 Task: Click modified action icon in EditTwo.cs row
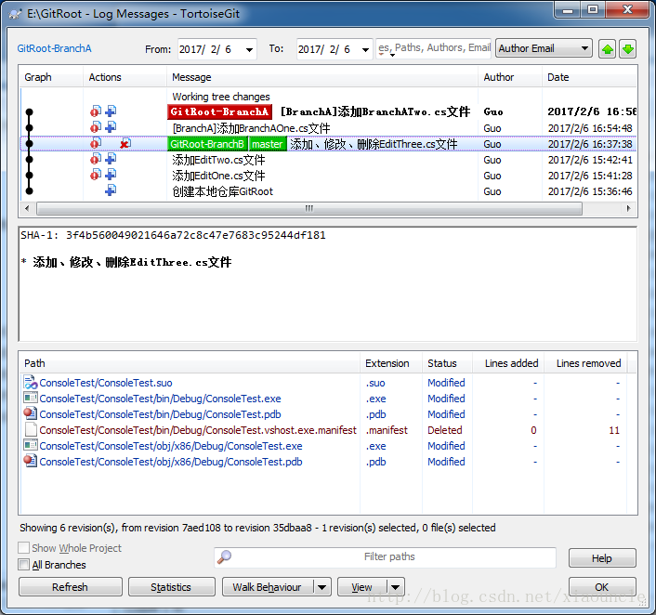coord(96,159)
